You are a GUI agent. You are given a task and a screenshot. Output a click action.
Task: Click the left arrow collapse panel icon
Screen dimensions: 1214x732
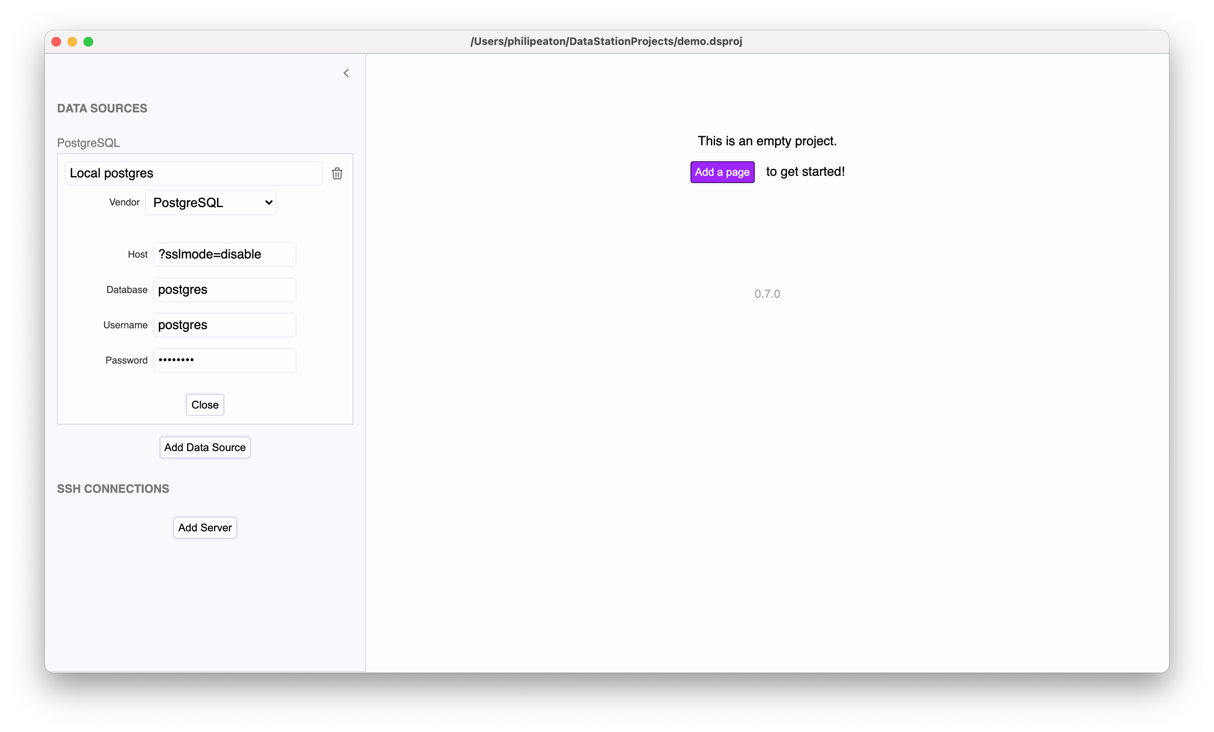pos(344,73)
